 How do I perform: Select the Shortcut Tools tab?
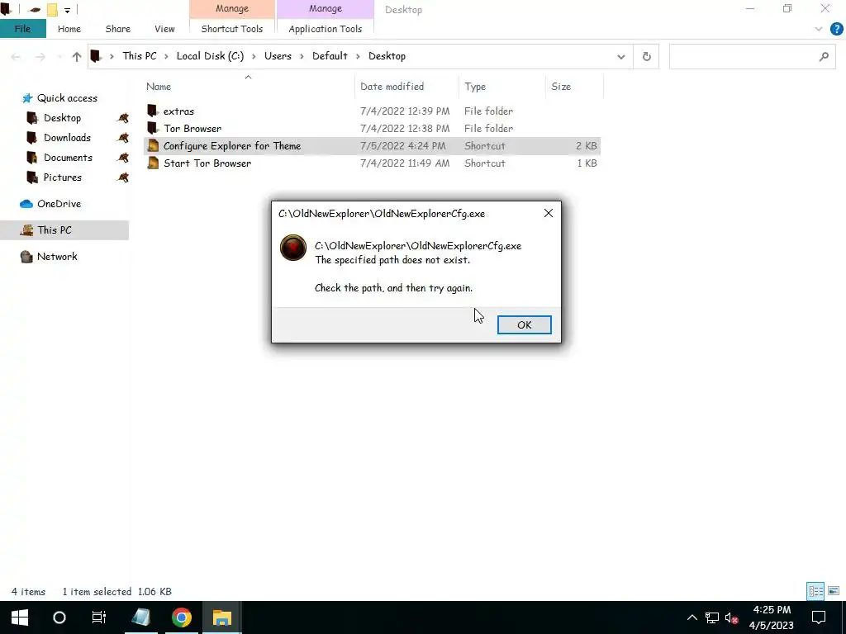(232, 29)
